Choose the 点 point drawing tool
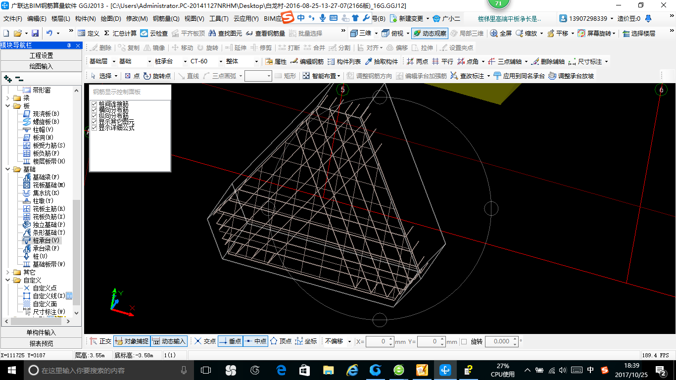 point(132,76)
